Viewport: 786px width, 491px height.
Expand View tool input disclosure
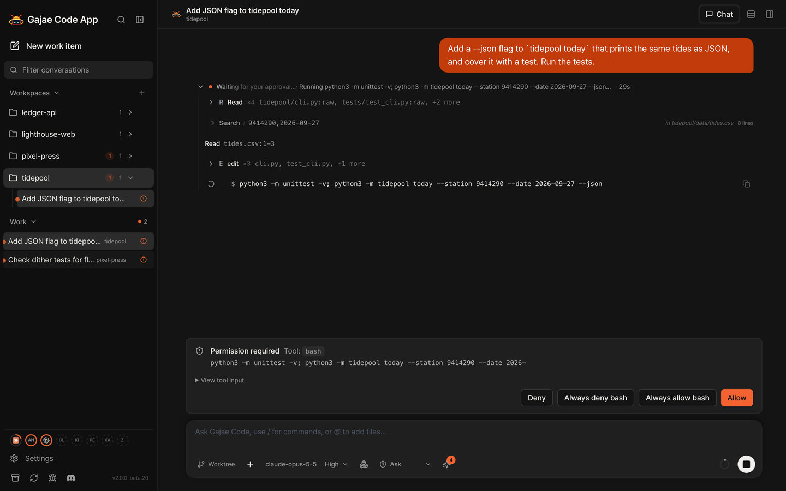pyautogui.click(x=219, y=380)
